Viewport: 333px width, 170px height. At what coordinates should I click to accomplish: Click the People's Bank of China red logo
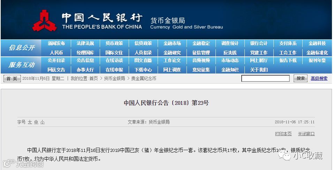pos(44,20)
